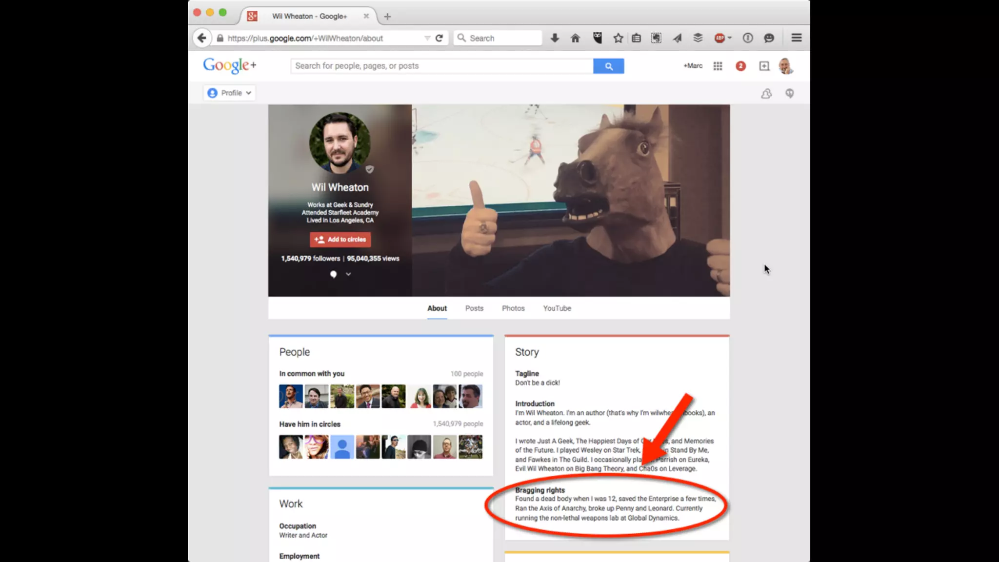Reload the page with the refresh icon

tap(439, 38)
